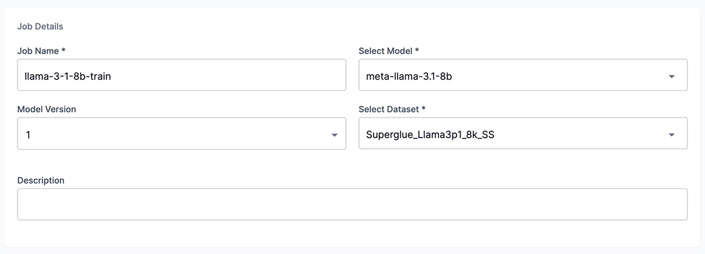Click the value 1 in Model Version
Image resolution: width=705 pixels, height=254 pixels.
click(28, 135)
